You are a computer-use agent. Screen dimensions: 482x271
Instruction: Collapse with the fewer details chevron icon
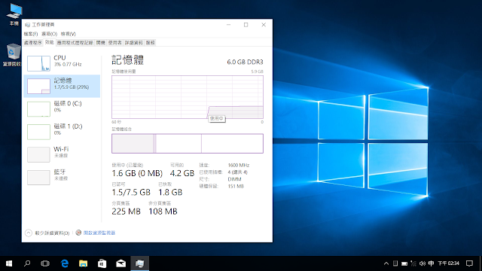[29, 233]
